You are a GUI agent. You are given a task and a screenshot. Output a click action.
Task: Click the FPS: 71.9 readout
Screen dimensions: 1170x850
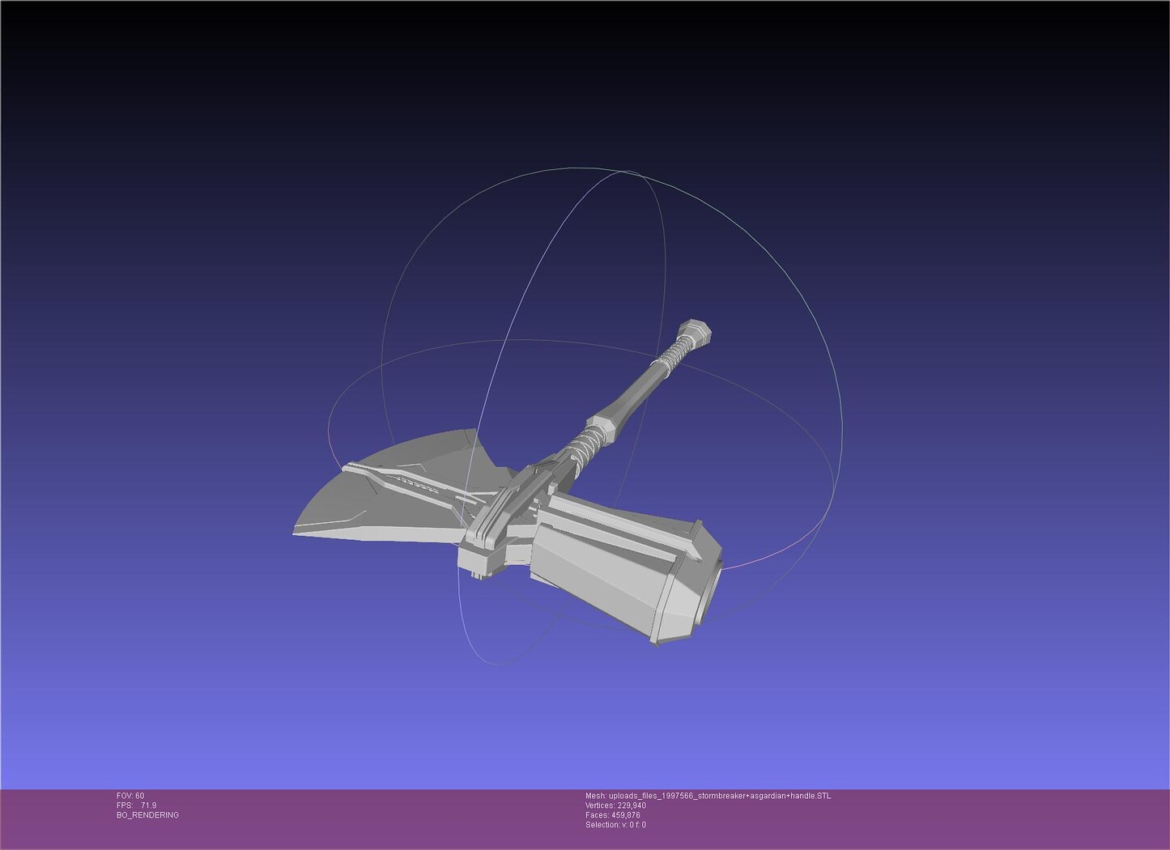coord(136,805)
